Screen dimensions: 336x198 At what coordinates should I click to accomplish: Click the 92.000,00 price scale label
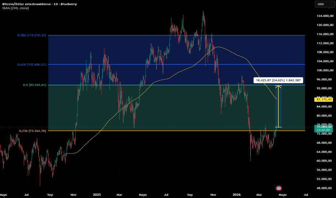(325, 88)
